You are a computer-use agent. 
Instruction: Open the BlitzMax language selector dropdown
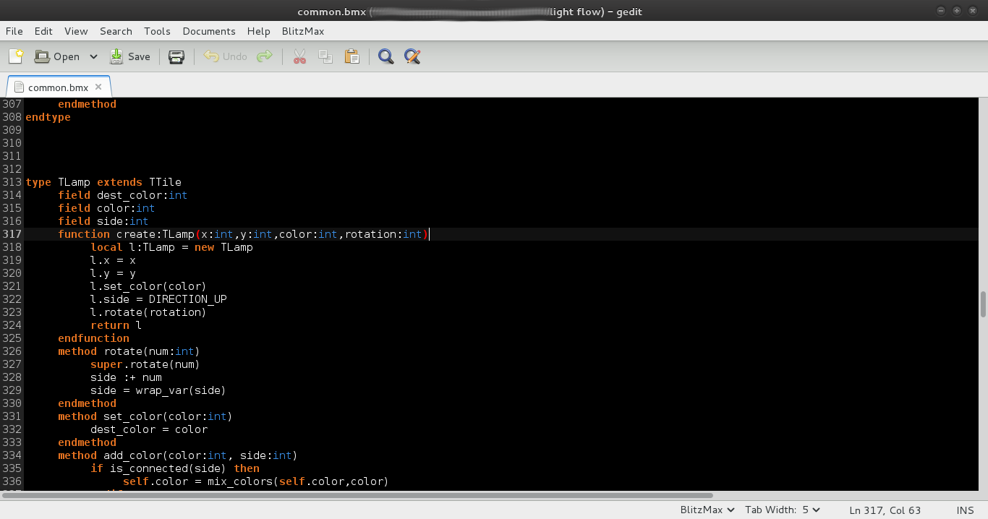[707, 510]
